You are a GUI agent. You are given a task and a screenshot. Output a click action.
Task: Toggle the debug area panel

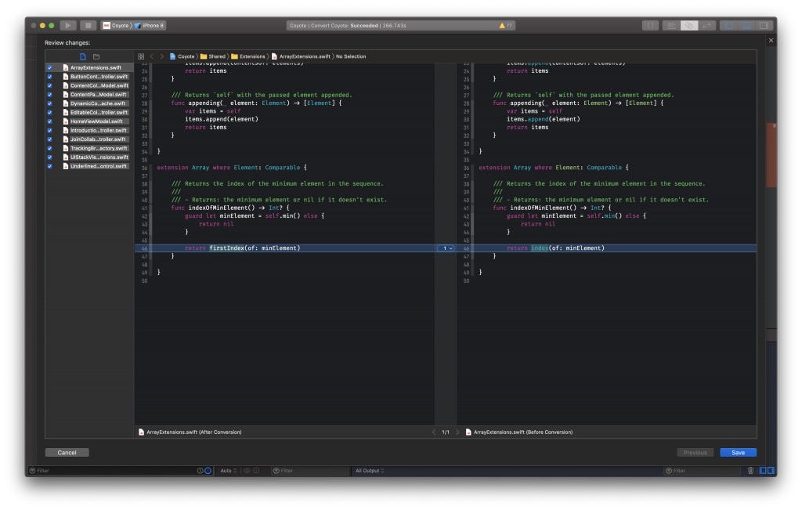tap(746, 25)
